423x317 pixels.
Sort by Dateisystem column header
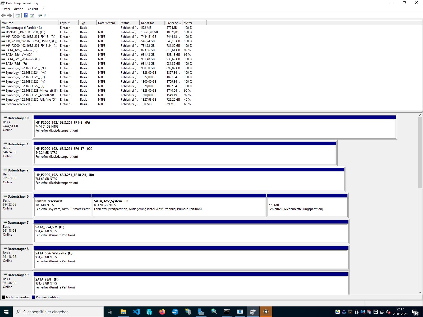pyautogui.click(x=108, y=23)
